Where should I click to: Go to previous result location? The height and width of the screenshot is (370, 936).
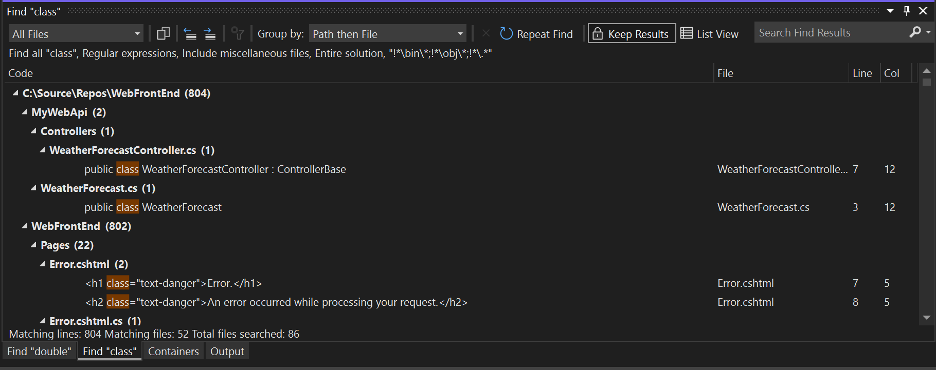pos(190,34)
